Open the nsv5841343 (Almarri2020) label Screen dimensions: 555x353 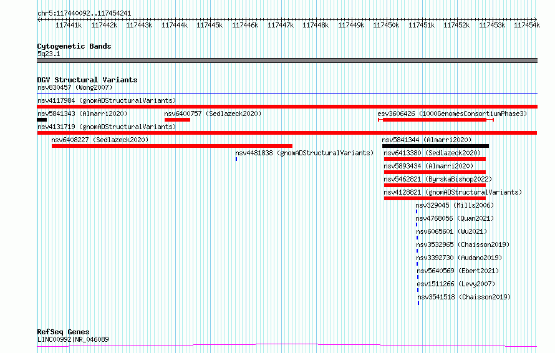click(82, 114)
